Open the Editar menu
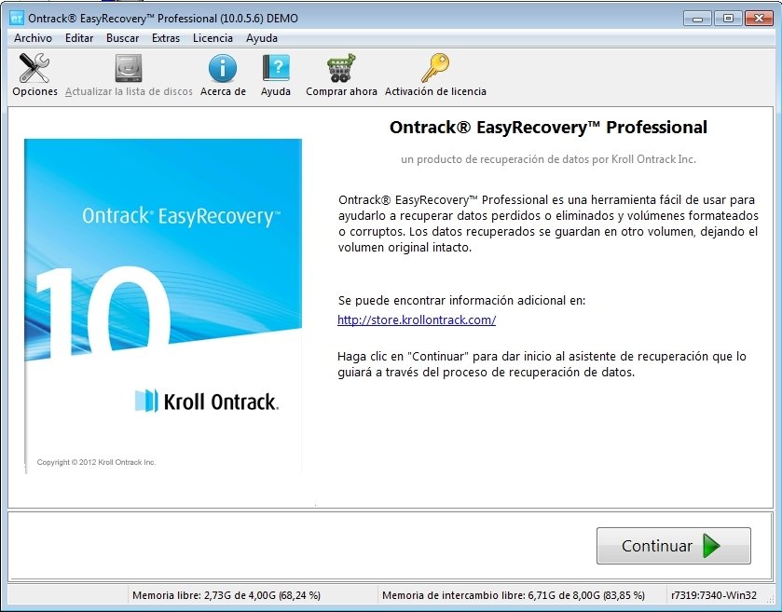 point(79,38)
